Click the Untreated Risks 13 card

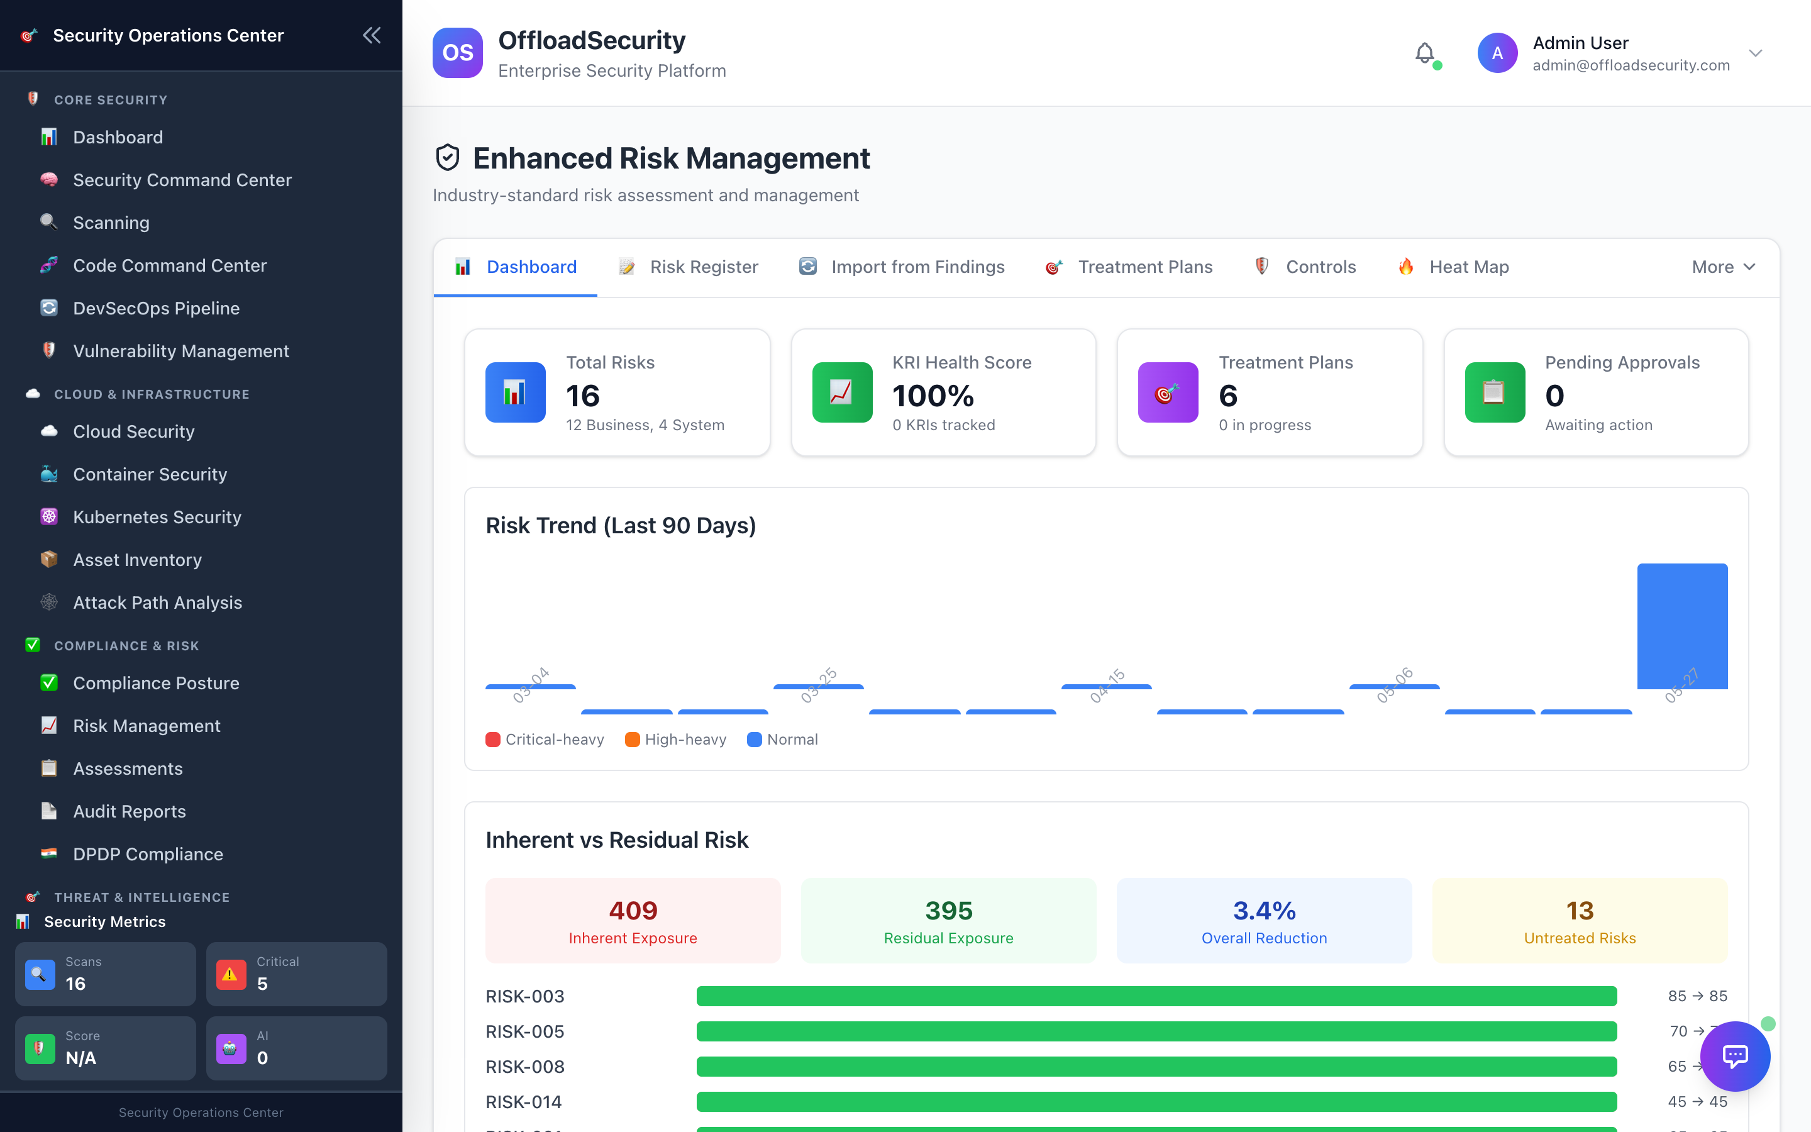(x=1580, y=921)
